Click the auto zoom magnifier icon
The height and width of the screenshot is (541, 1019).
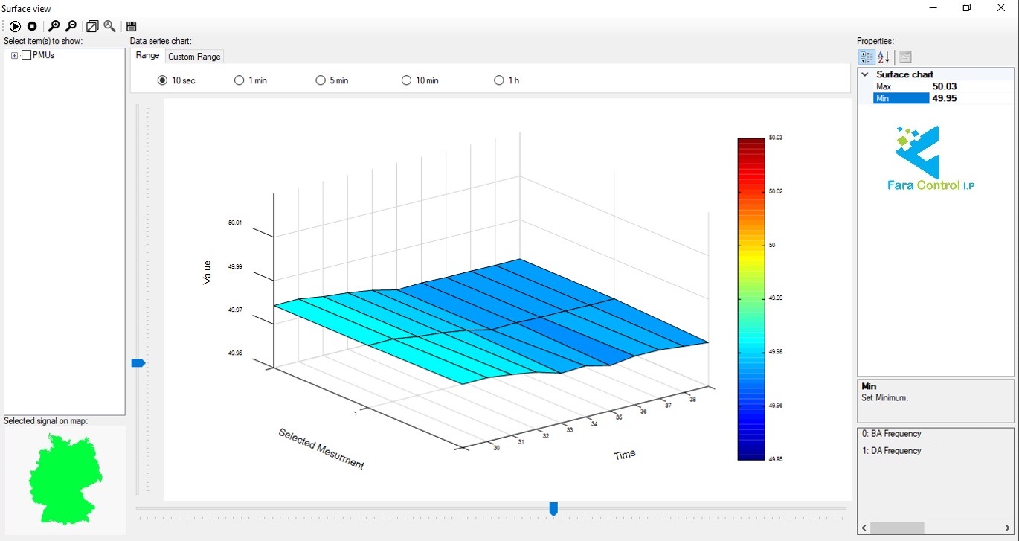[x=109, y=26]
